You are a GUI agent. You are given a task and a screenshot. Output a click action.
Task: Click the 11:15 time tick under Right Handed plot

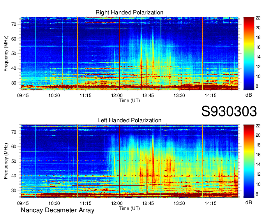click(85, 95)
